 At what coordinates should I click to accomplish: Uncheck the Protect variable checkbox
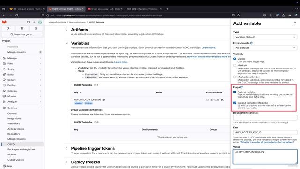click(235, 92)
